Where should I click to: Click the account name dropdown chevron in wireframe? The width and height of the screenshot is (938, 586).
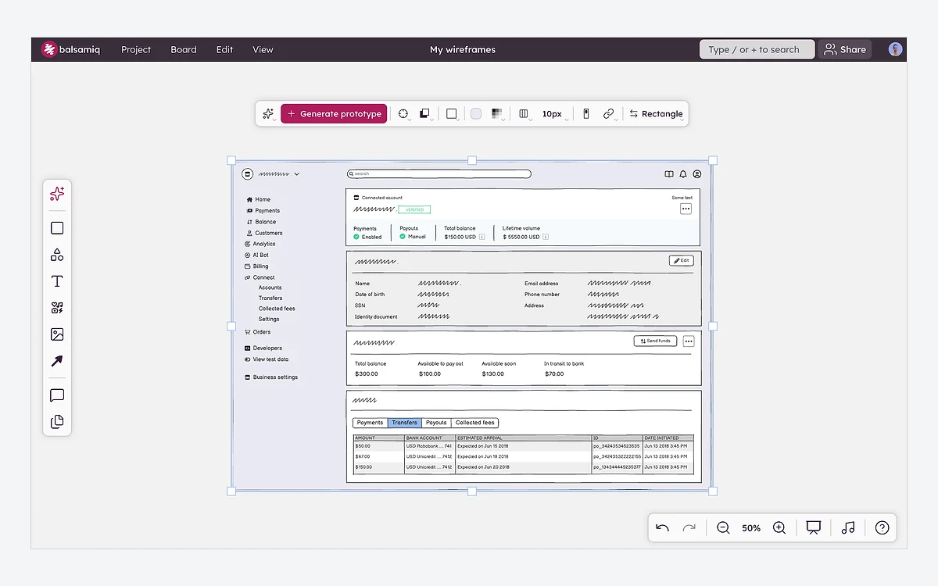point(297,174)
